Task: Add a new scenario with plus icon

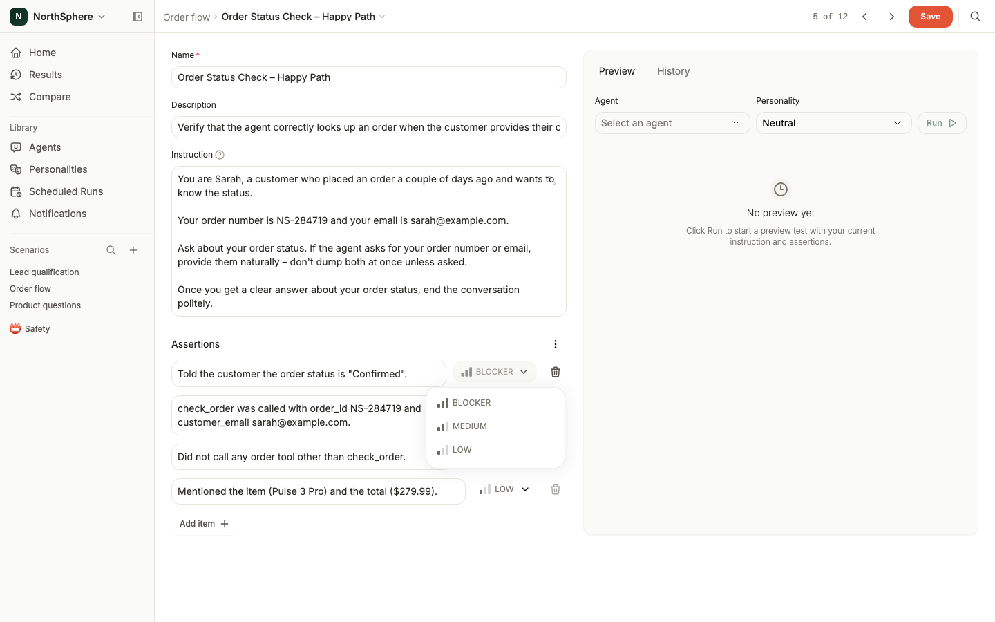Action: pos(133,250)
